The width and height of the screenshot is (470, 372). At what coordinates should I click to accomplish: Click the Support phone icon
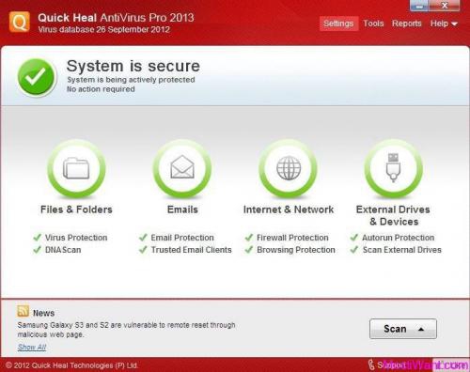click(371, 364)
